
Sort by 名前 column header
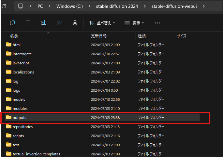(x=14, y=36)
